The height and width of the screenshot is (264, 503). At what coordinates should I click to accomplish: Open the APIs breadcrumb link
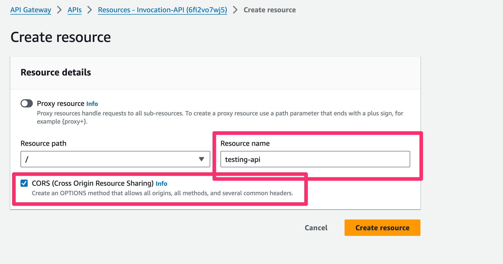pos(75,10)
